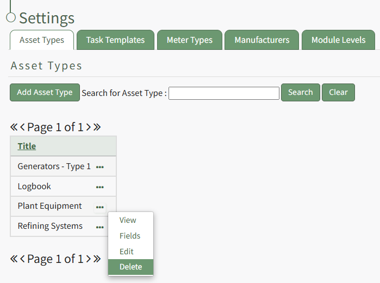Image resolution: width=380 pixels, height=283 pixels.
Task: Choose Fields in the context menu
Action: coord(130,236)
